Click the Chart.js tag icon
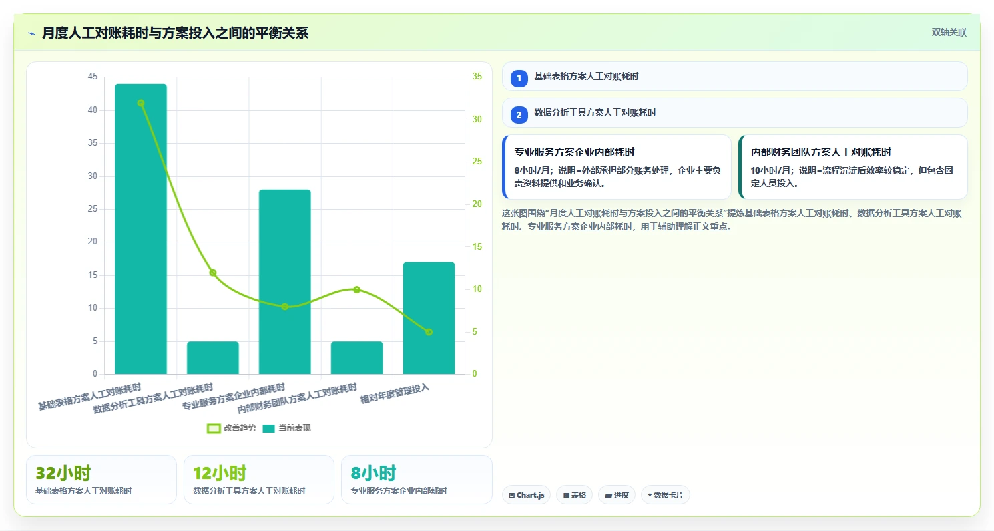 pos(511,496)
